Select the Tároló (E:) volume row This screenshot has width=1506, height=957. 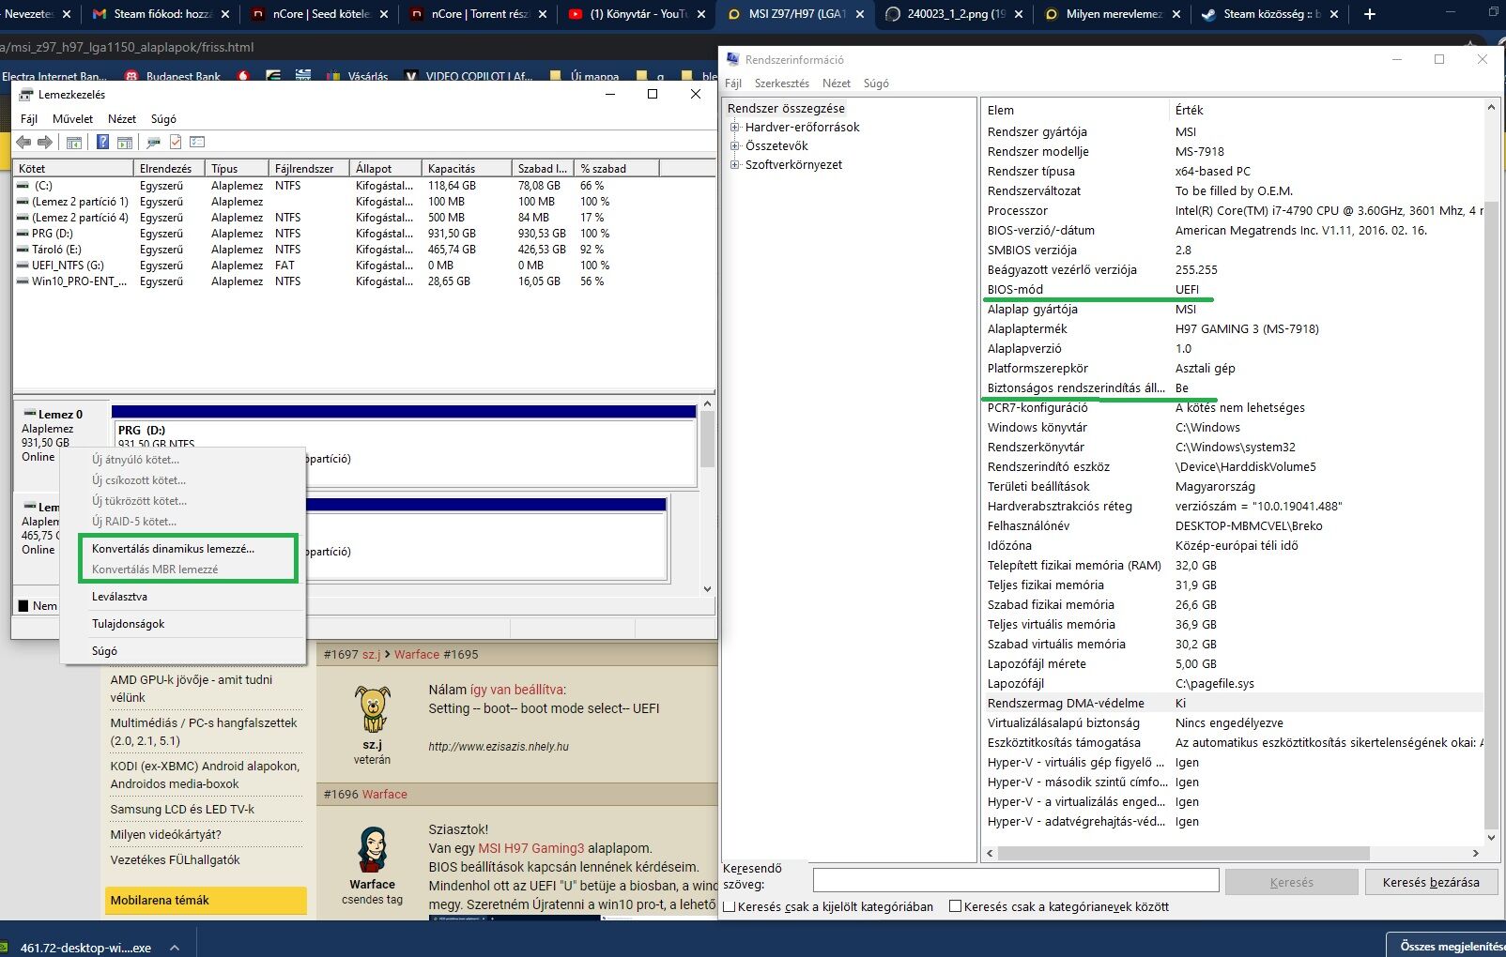365,250
